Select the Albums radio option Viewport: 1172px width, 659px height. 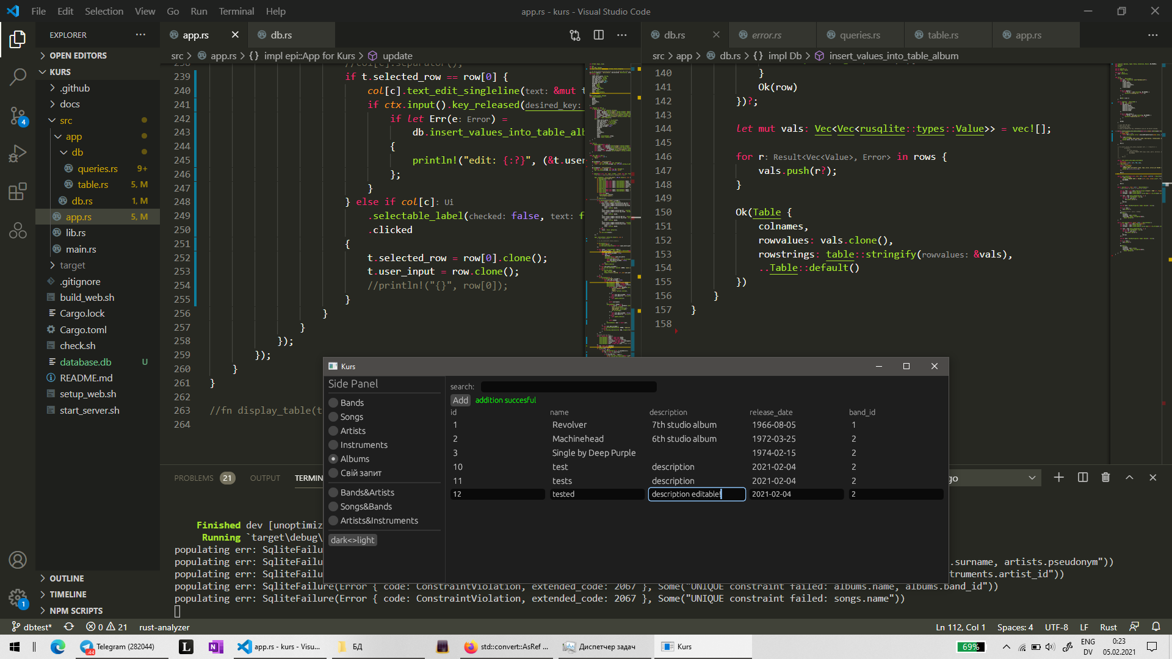point(349,459)
